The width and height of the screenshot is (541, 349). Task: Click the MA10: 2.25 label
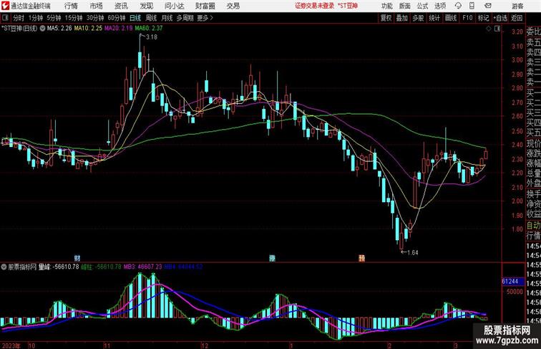(x=88, y=29)
